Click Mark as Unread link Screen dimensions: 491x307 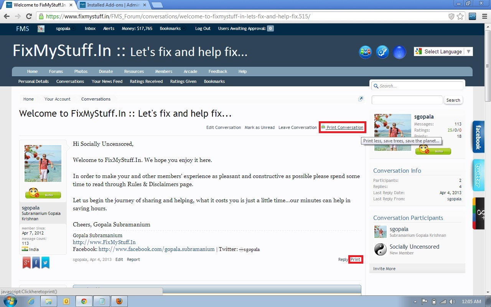(260, 127)
